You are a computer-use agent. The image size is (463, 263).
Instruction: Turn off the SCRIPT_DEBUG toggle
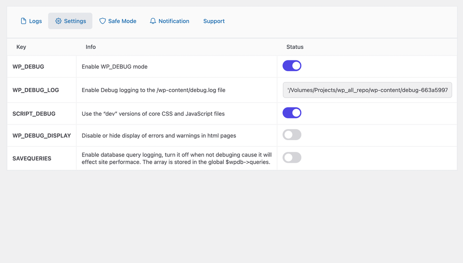coord(292,112)
